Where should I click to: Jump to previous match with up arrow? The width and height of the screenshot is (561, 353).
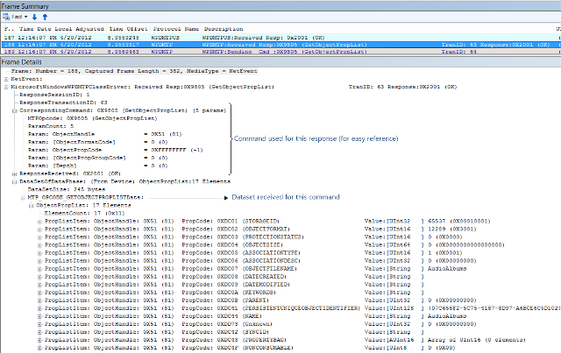45,17
